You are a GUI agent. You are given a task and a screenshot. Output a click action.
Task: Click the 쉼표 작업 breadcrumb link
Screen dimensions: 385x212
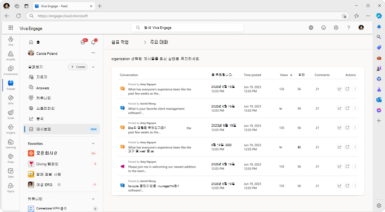(120, 42)
